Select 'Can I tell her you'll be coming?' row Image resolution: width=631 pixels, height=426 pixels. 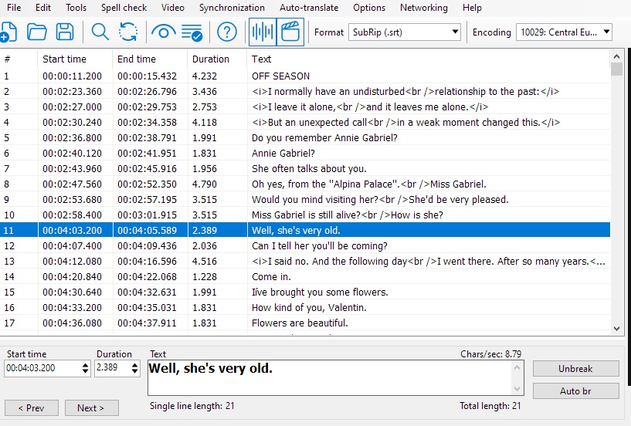coord(305,245)
